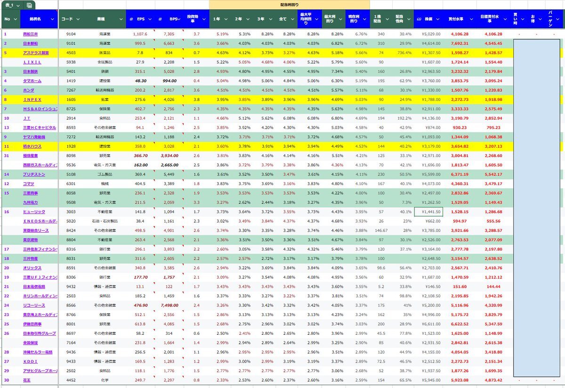Select code cell 9104
565x388 pixels.
click(71, 34)
